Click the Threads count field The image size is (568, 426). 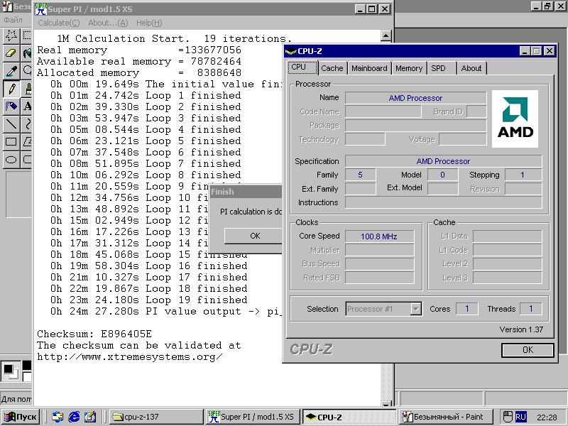(x=530, y=309)
